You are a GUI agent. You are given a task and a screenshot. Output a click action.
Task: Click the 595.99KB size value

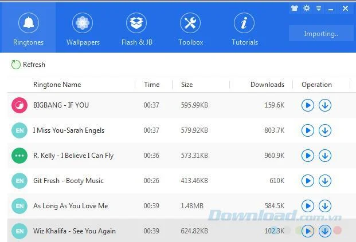point(194,105)
